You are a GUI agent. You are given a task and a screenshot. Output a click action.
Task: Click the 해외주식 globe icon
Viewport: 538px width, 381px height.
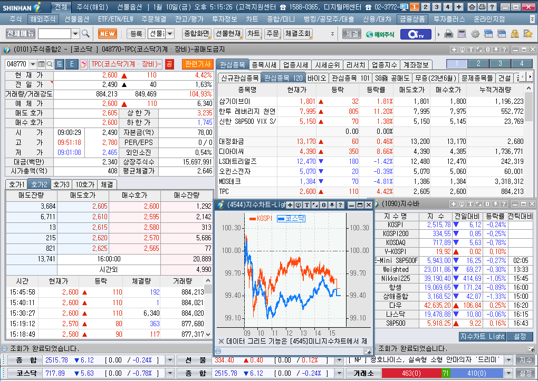coord(380,34)
